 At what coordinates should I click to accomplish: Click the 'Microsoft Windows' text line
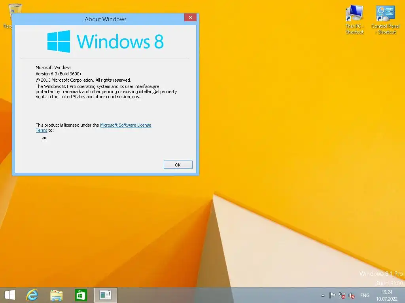[53, 67]
